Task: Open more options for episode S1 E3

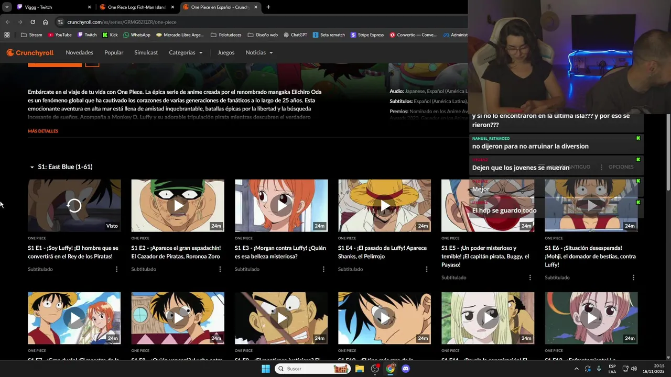Action: click(323, 269)
